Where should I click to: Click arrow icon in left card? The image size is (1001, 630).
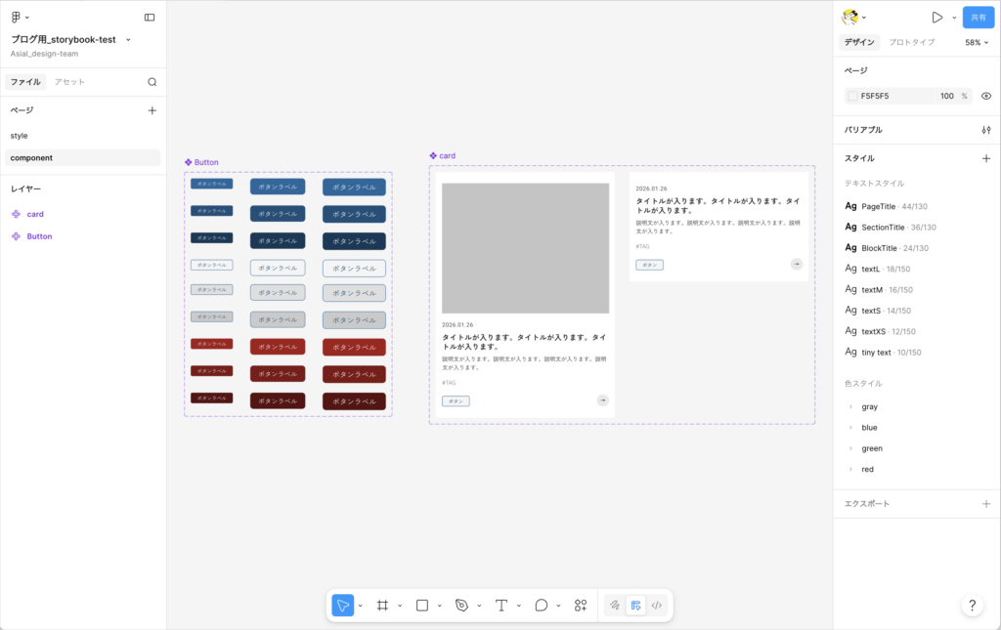(602, 400)
